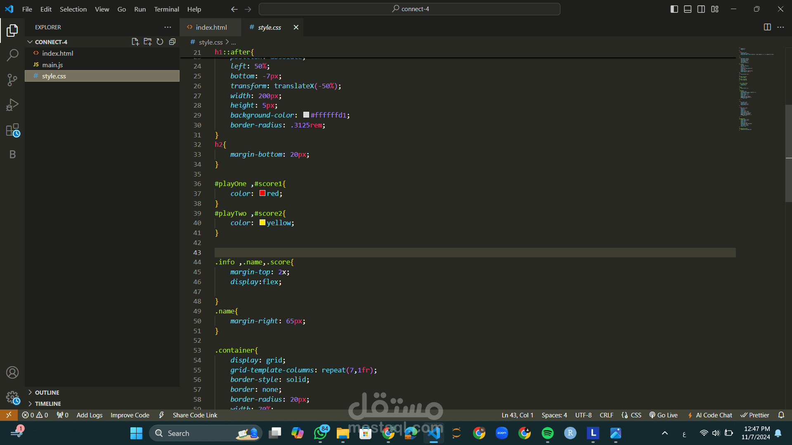This screenshot has height=445, width=792.
Task: Click Go Live in status bar
Action: click(x=663, y=415)
